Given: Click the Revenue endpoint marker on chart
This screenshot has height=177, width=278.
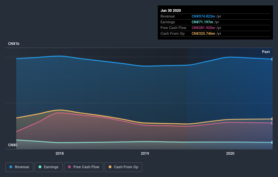Looking at the screenshot, I should click(272, 59).
